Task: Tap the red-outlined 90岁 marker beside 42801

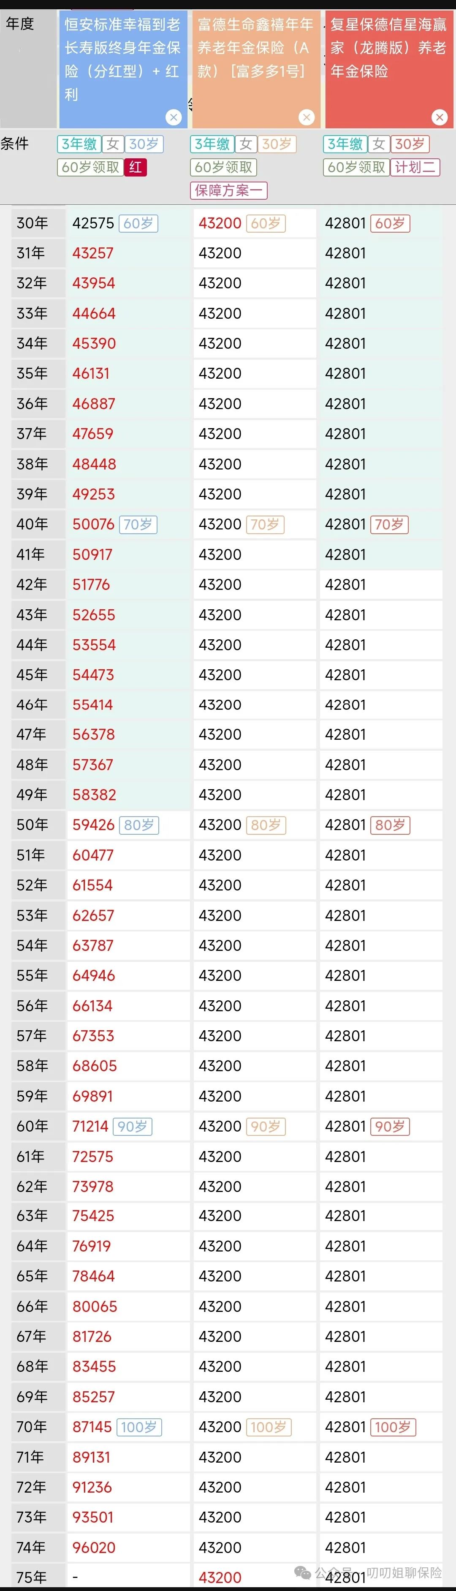Action: coord(390,1126)
